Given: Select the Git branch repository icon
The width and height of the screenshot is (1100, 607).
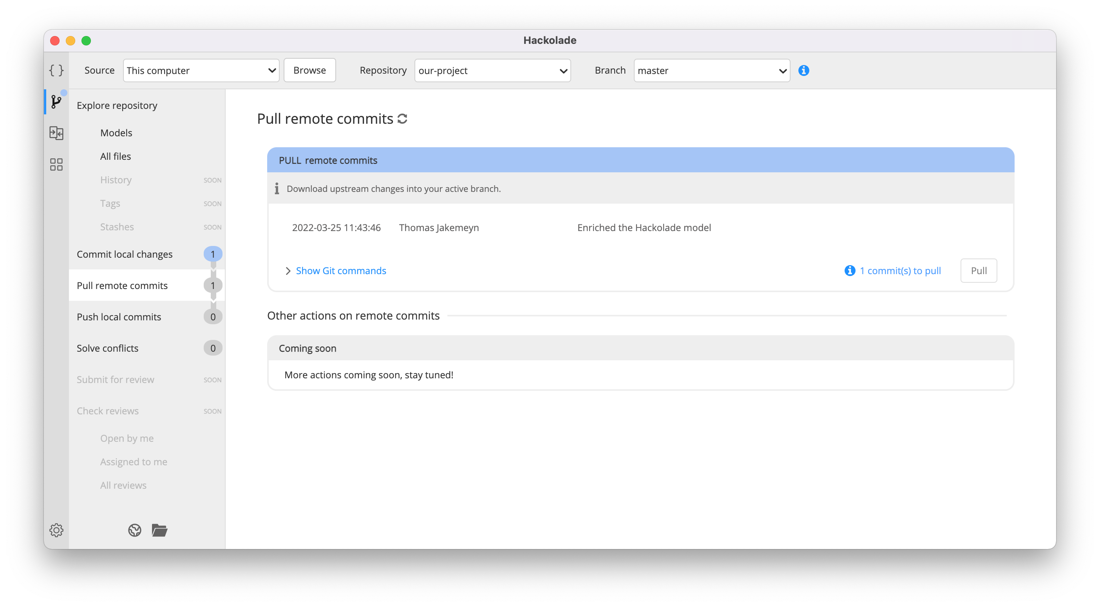Looking at the screenshot, I should coord(56,101).
